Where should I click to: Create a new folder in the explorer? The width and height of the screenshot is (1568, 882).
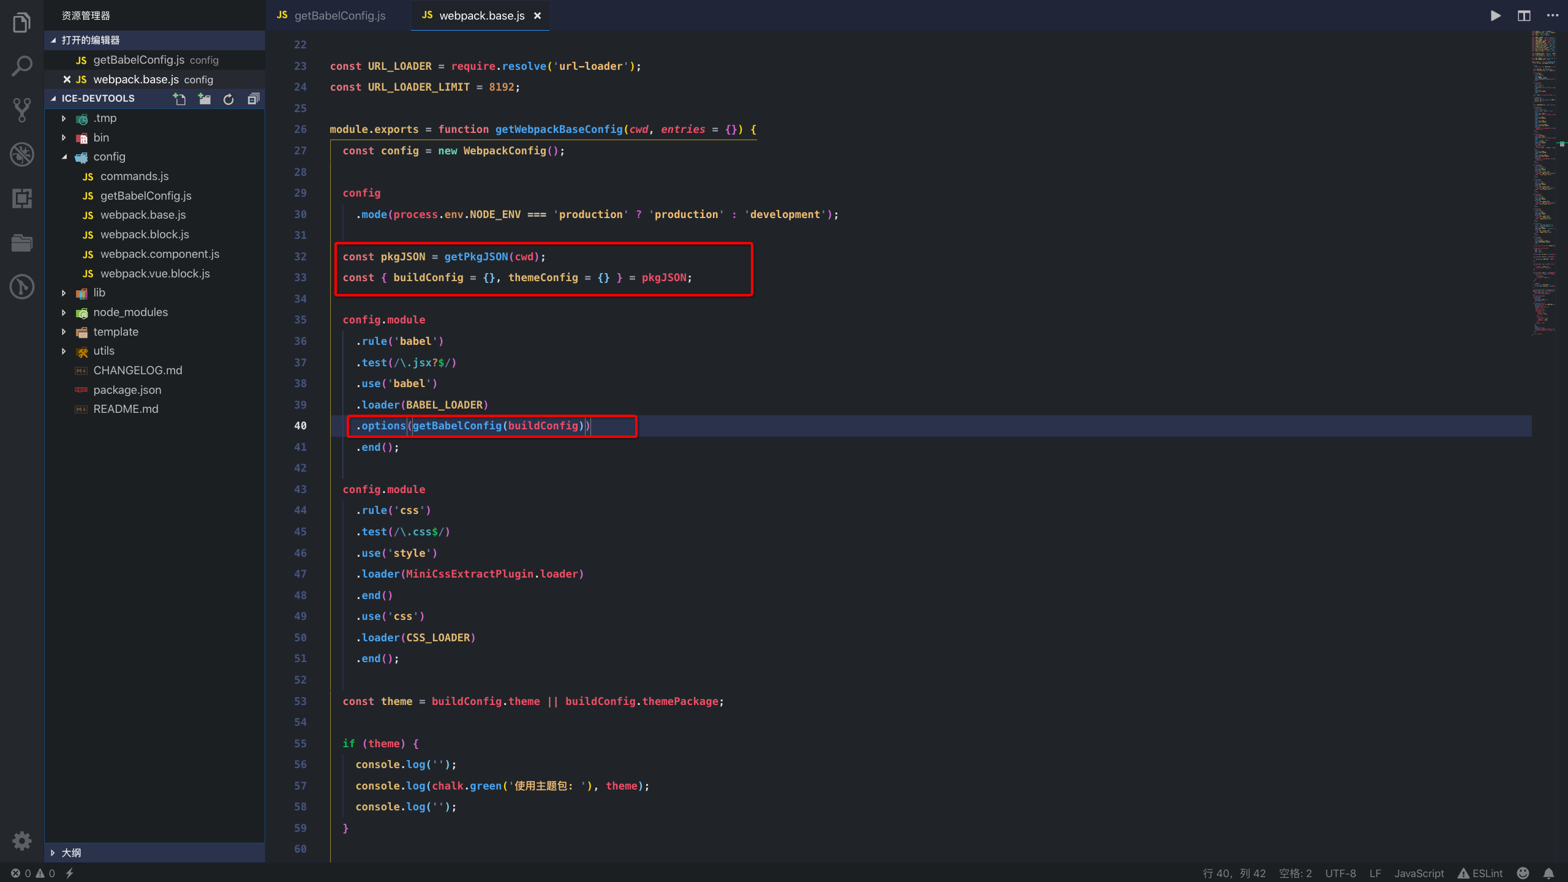pos(205,99)
